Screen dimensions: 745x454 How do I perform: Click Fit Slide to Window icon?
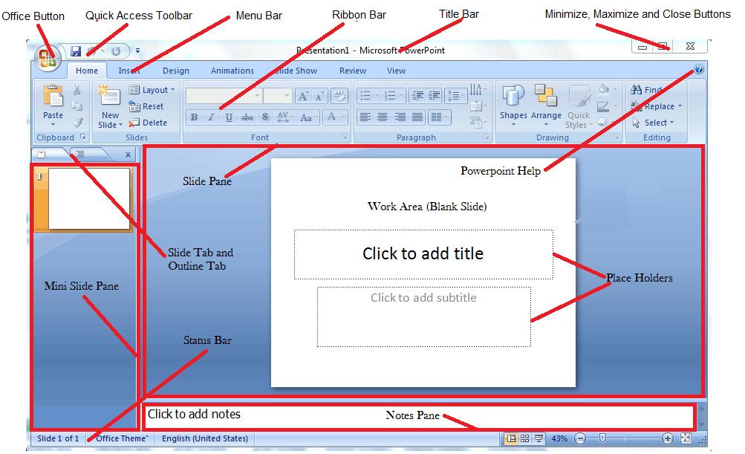(x=686, y=438)
